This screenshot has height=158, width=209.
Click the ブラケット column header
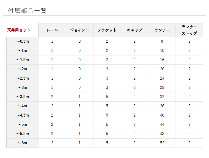click(107, 30)
